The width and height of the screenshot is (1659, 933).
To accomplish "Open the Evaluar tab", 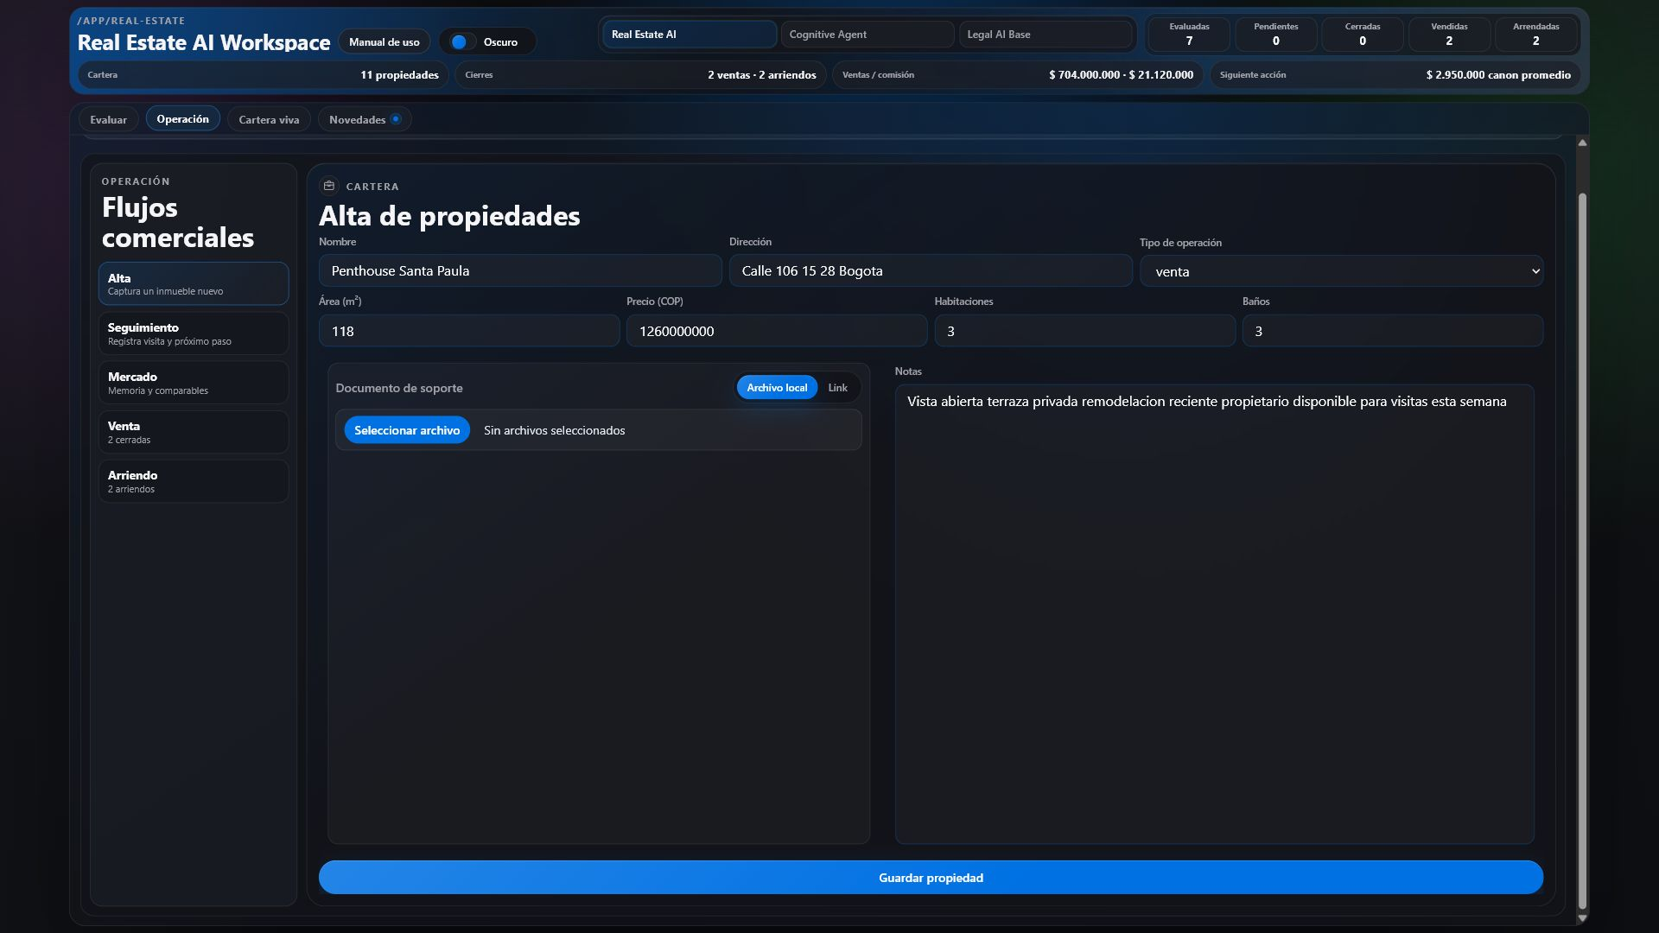I will coord(108,119).
